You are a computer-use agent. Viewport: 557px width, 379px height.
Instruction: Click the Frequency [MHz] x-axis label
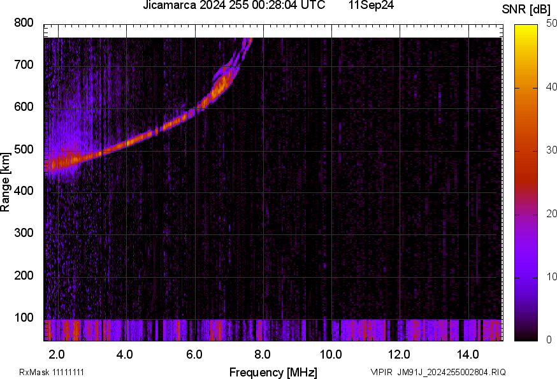pos(273,372)
